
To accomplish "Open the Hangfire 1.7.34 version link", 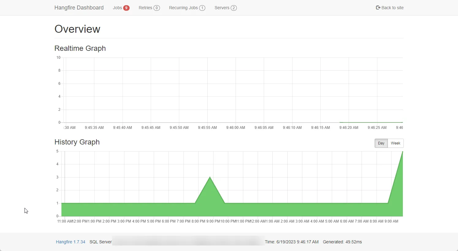I will [70, 242].
